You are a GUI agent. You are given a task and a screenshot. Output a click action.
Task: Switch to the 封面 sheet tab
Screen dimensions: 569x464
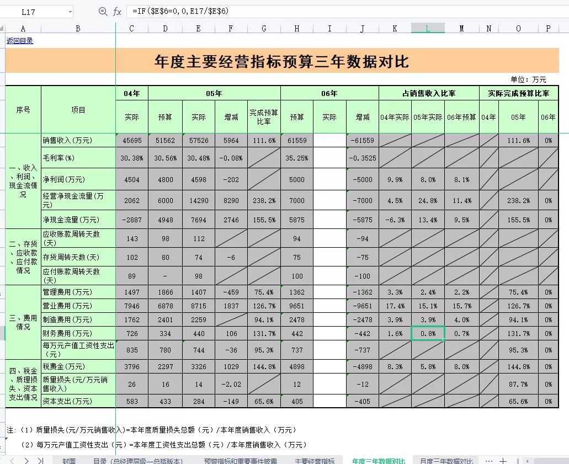[69, 460]
